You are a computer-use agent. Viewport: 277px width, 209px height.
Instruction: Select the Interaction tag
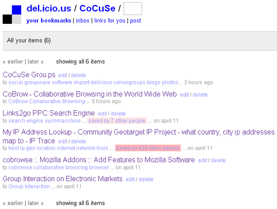click(37, 186)
